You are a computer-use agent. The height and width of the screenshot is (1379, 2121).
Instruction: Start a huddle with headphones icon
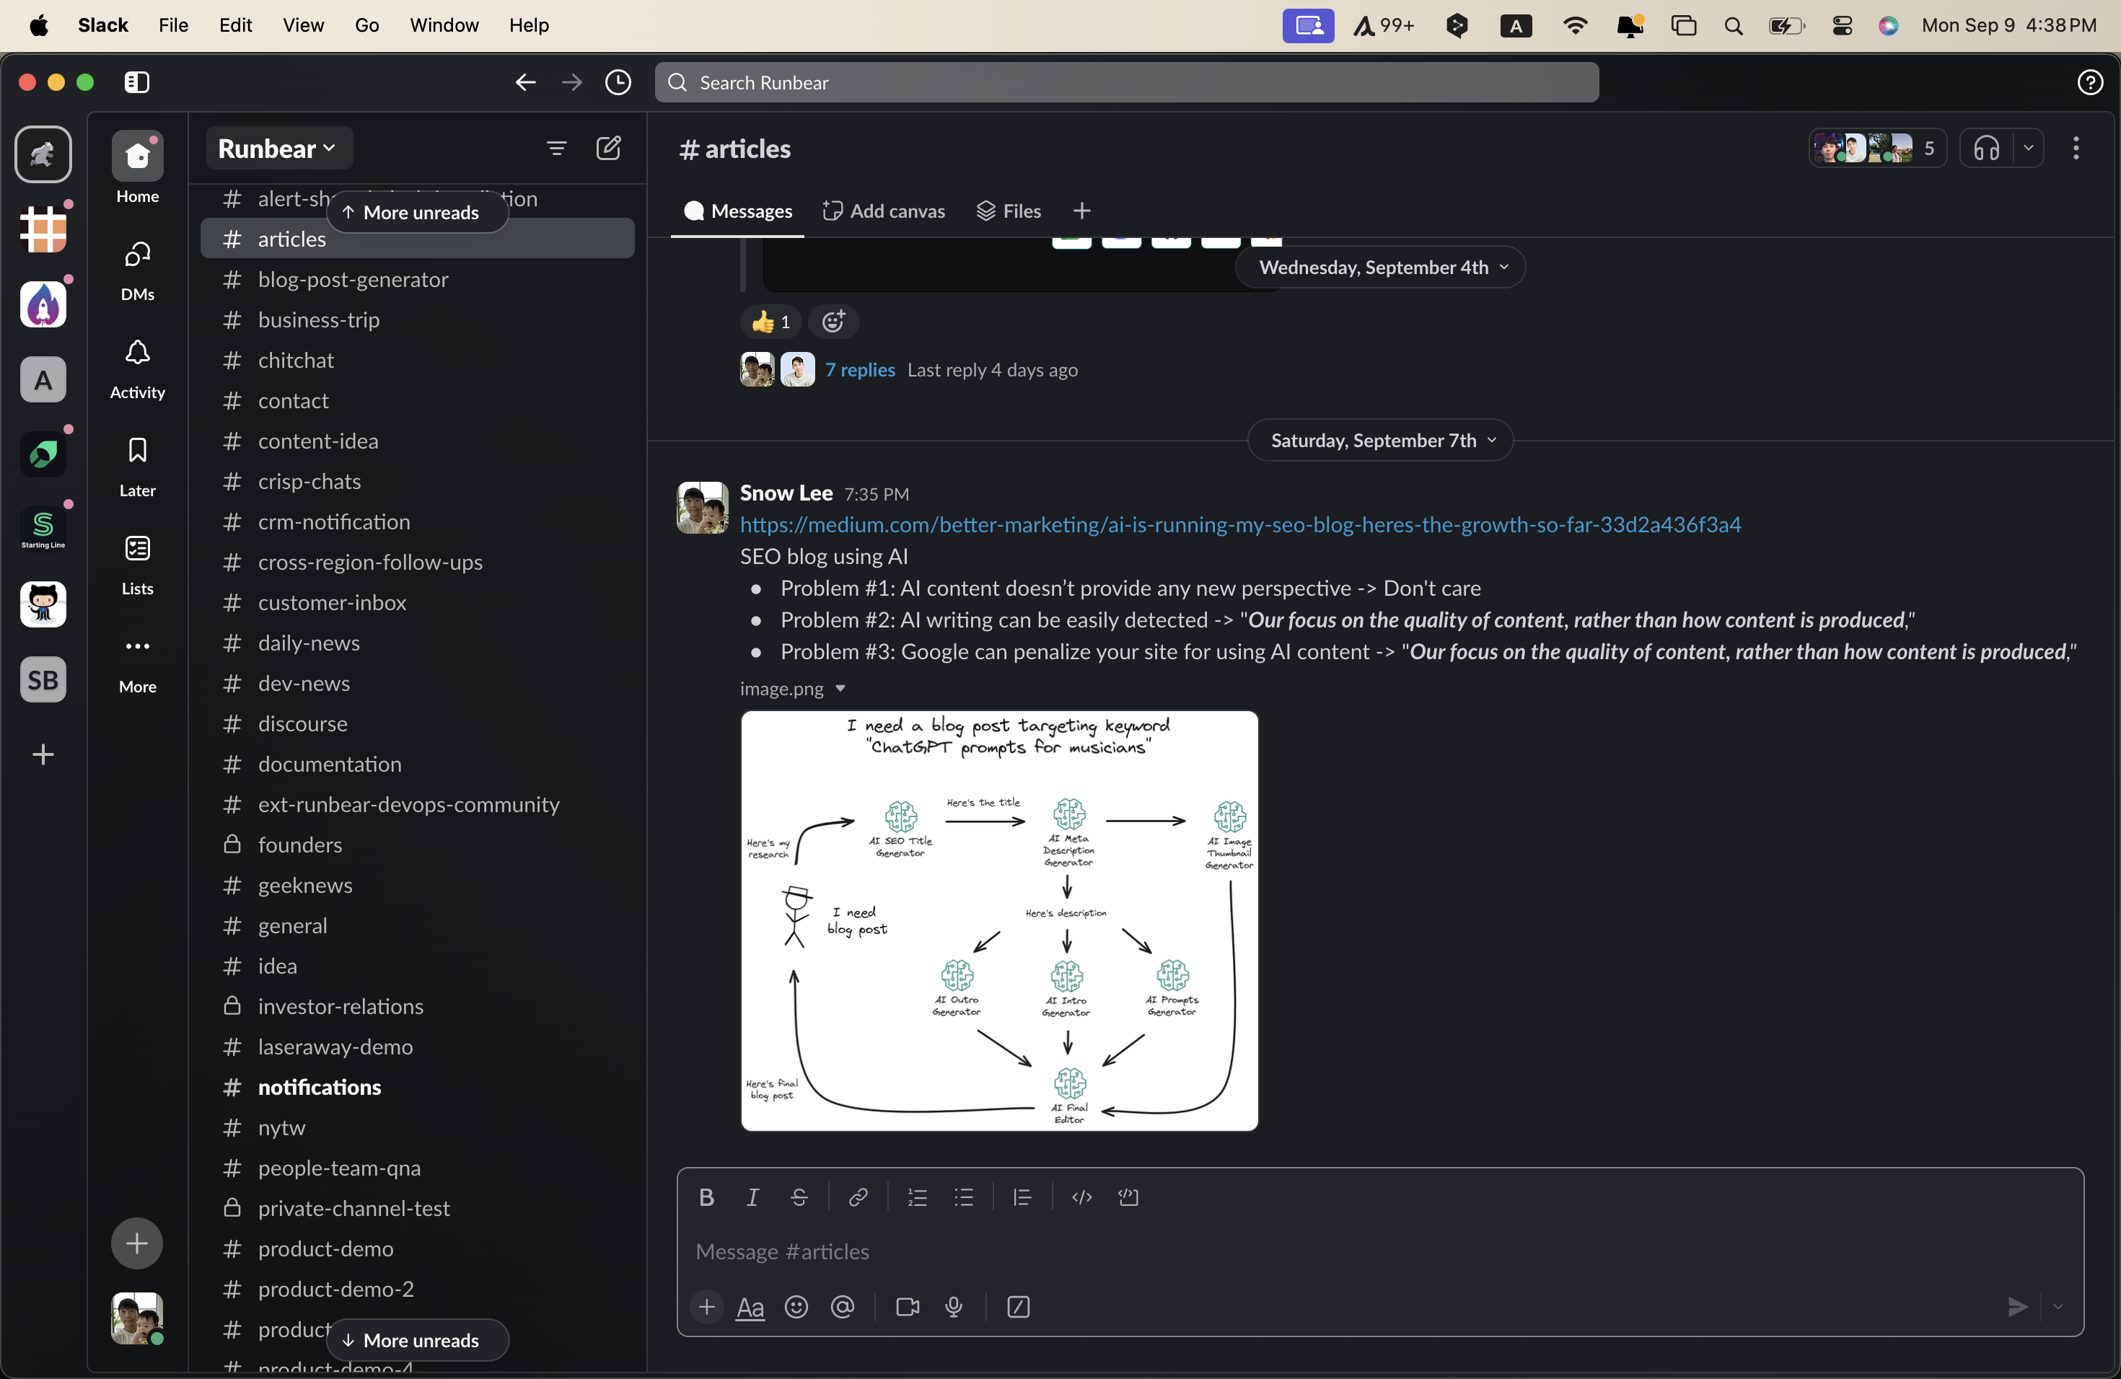[x=1986, y=148]
